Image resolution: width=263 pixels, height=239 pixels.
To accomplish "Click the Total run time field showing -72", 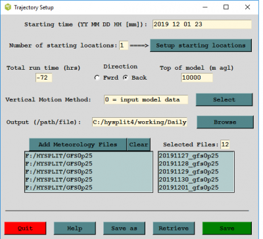I will 44,78.
